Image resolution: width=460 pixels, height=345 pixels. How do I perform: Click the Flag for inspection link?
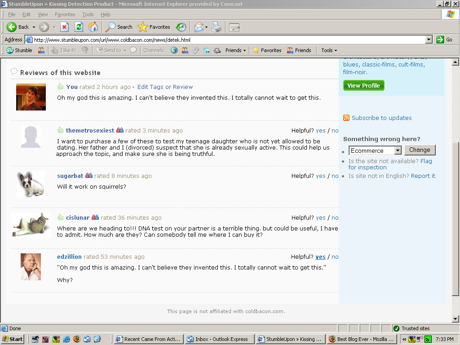(390, 164)
